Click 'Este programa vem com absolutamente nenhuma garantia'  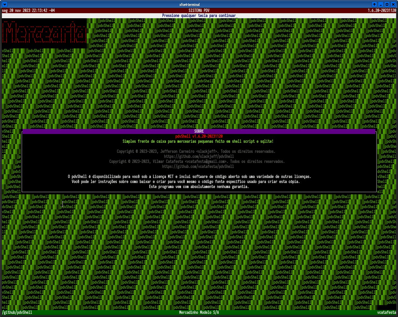199,186
